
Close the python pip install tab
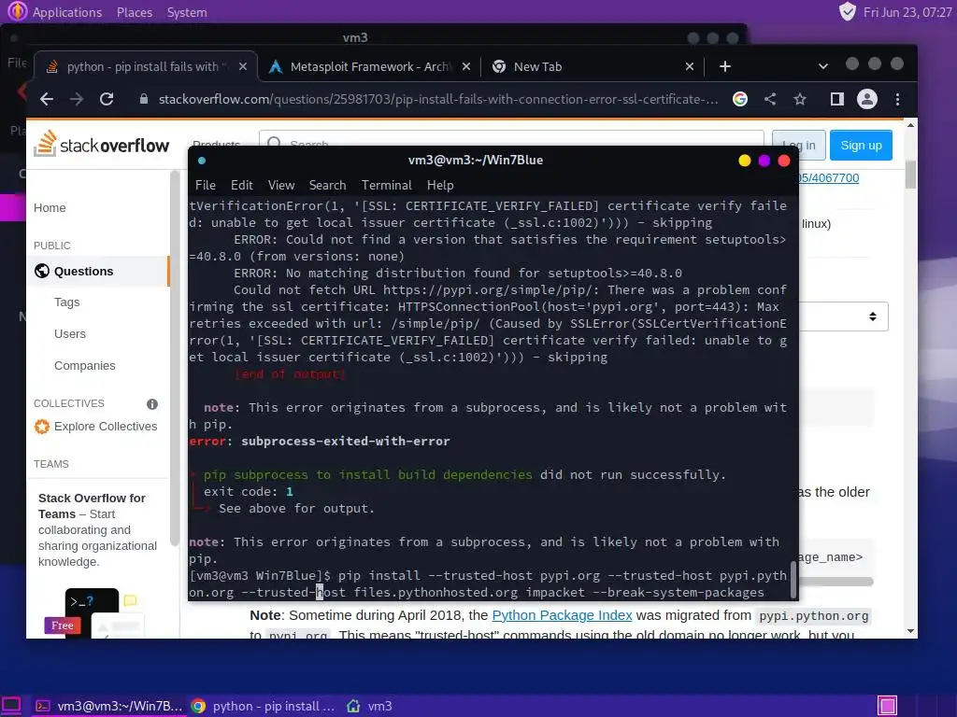point(243,66)
